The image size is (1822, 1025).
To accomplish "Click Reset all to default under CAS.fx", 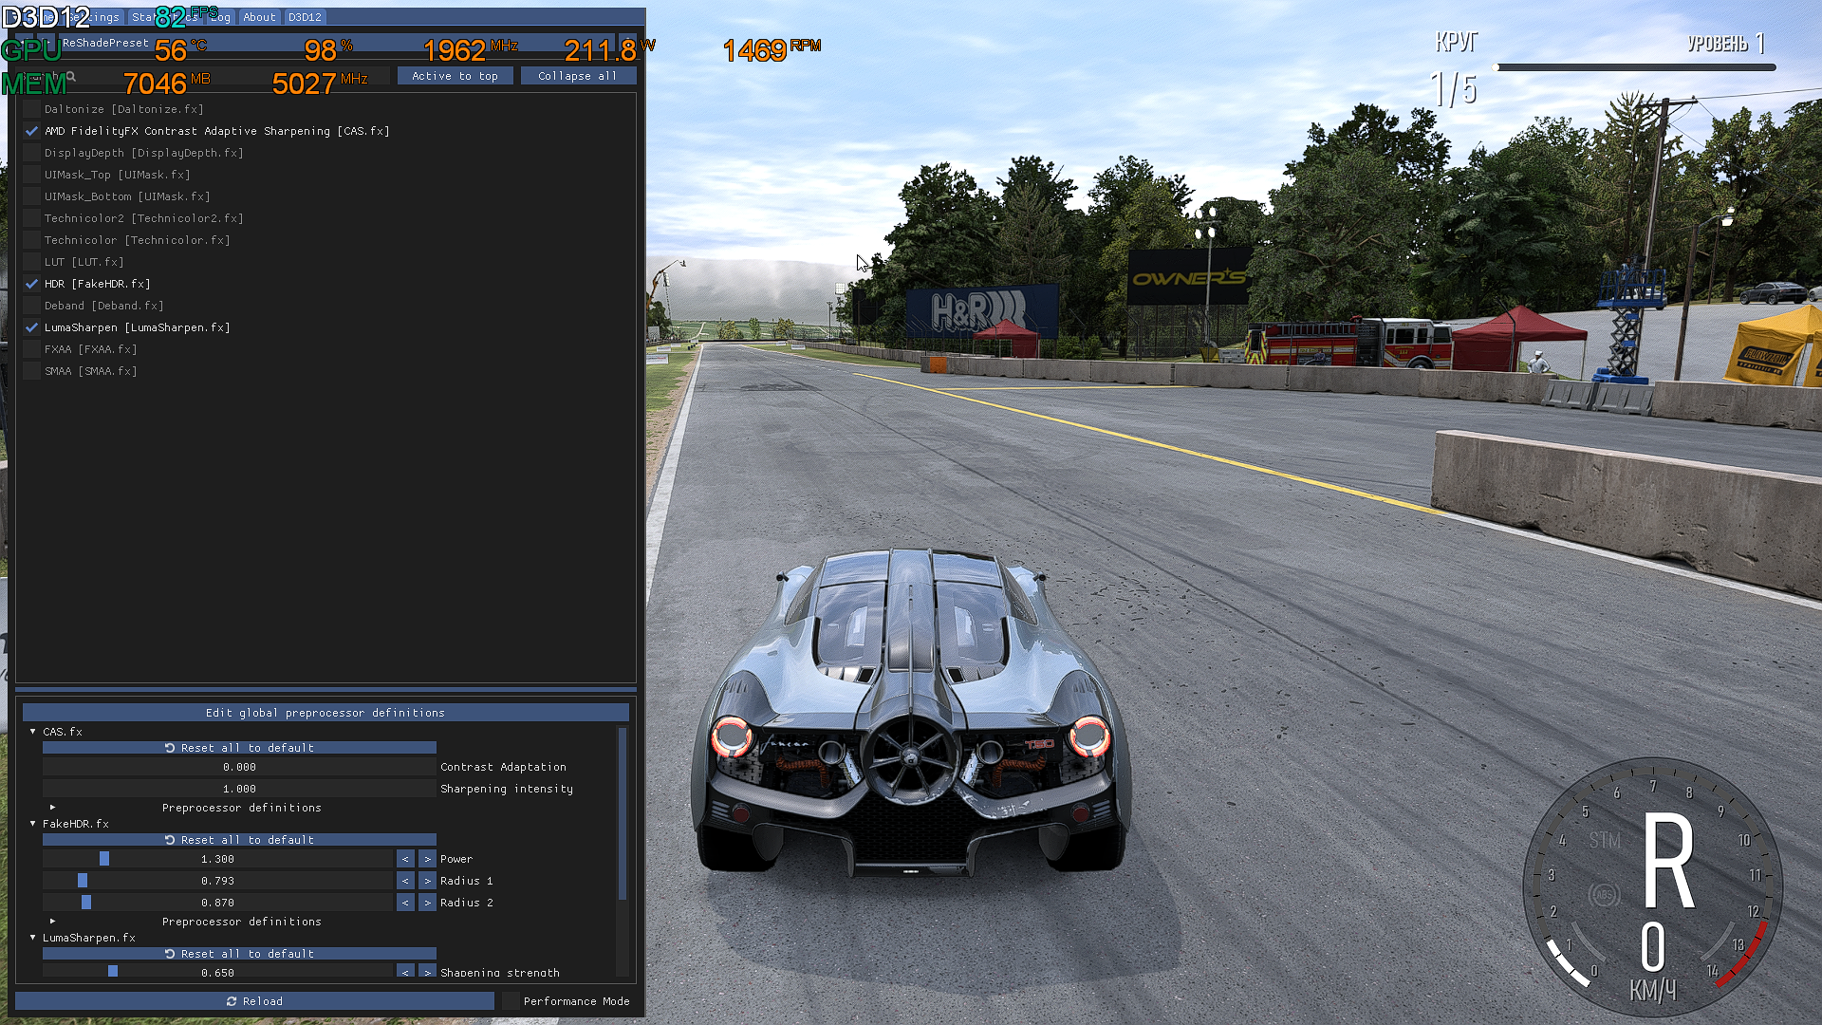I will 239,748.
